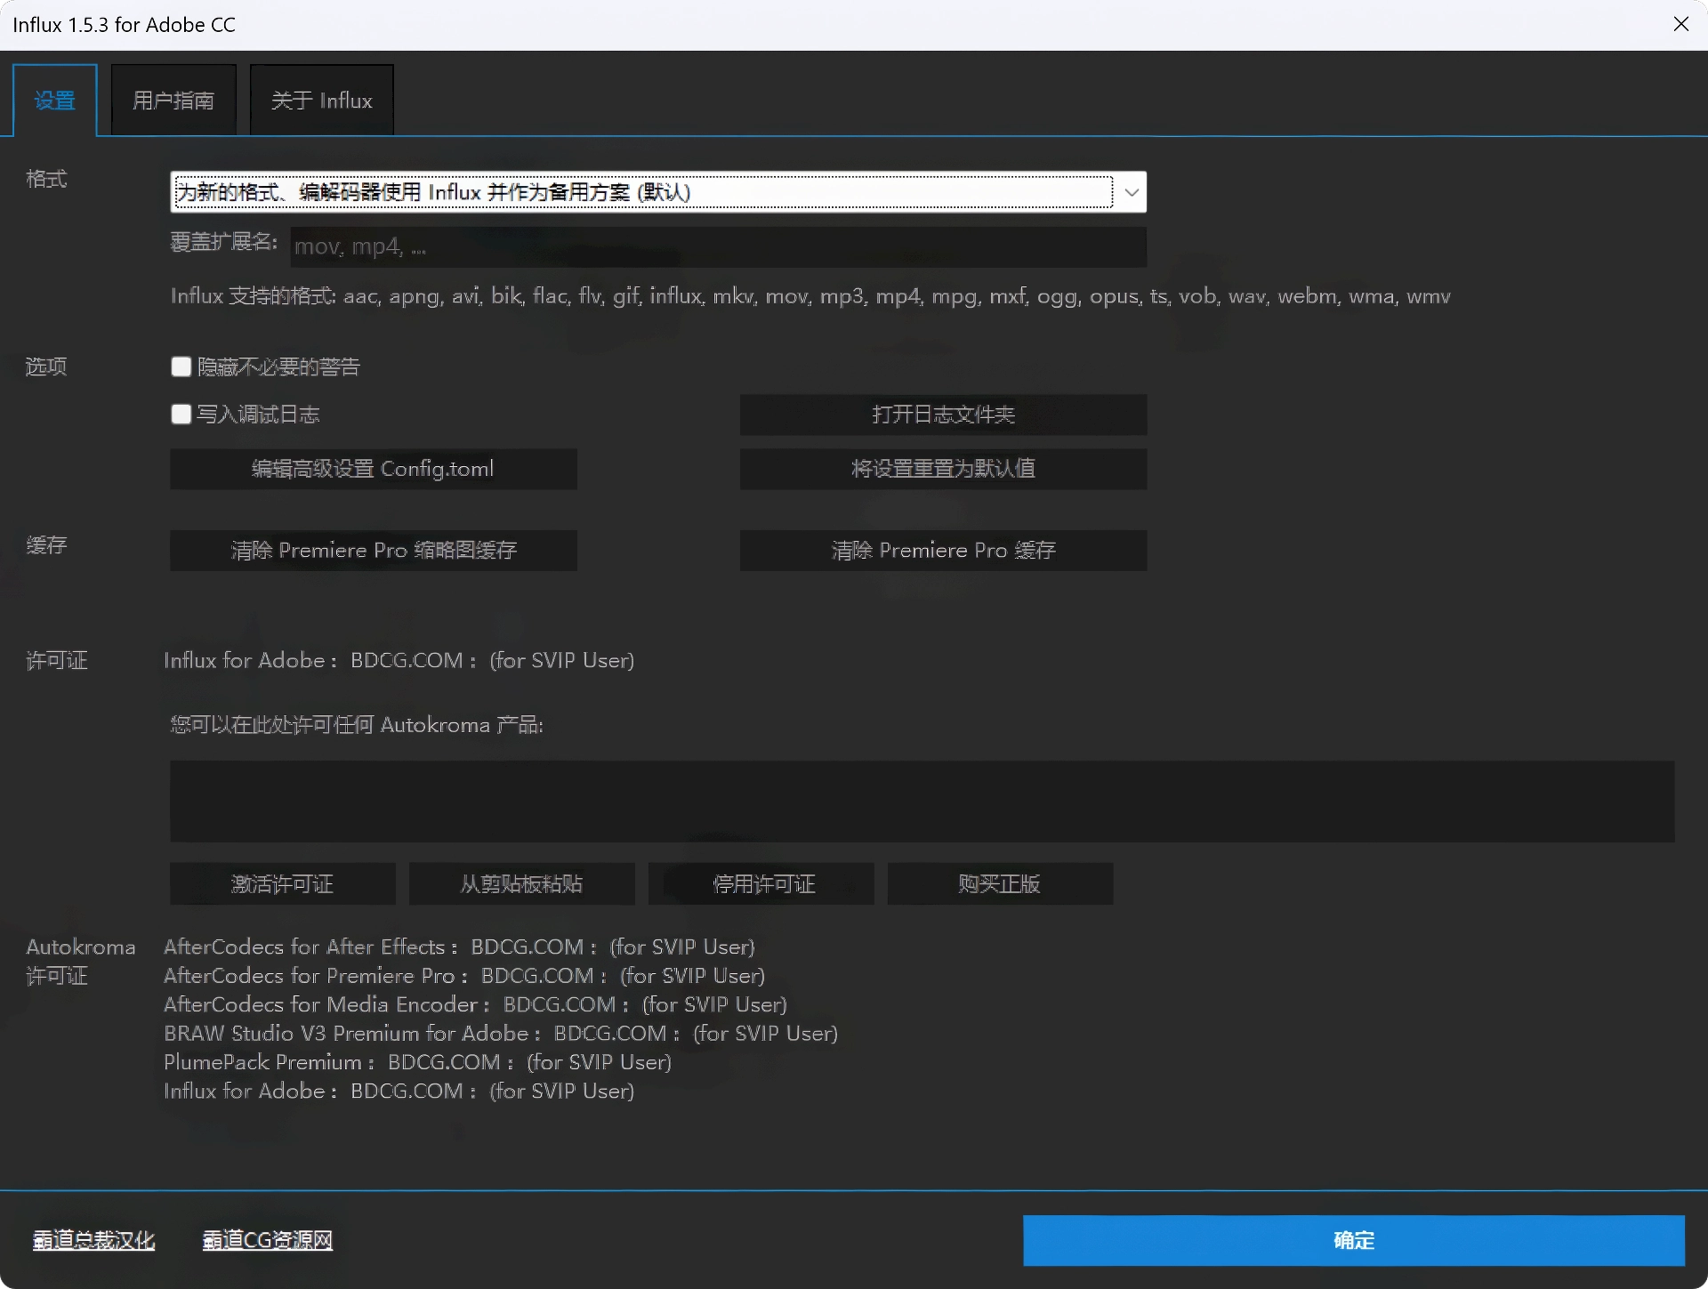The height and width of the screenshot is (1289, 1708).
Task: Click 编辑高级设置 Config.toml button
Action: (x=374, y=469)
